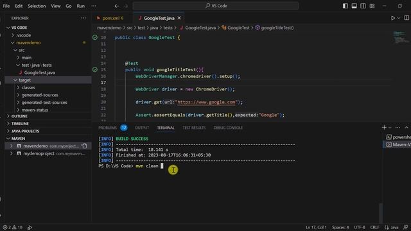Open the View menu
This screenshot has height=231, width=411.
[x=56, y=6]
